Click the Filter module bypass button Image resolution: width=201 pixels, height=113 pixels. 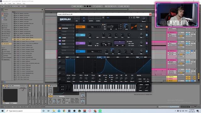point(147,51)
